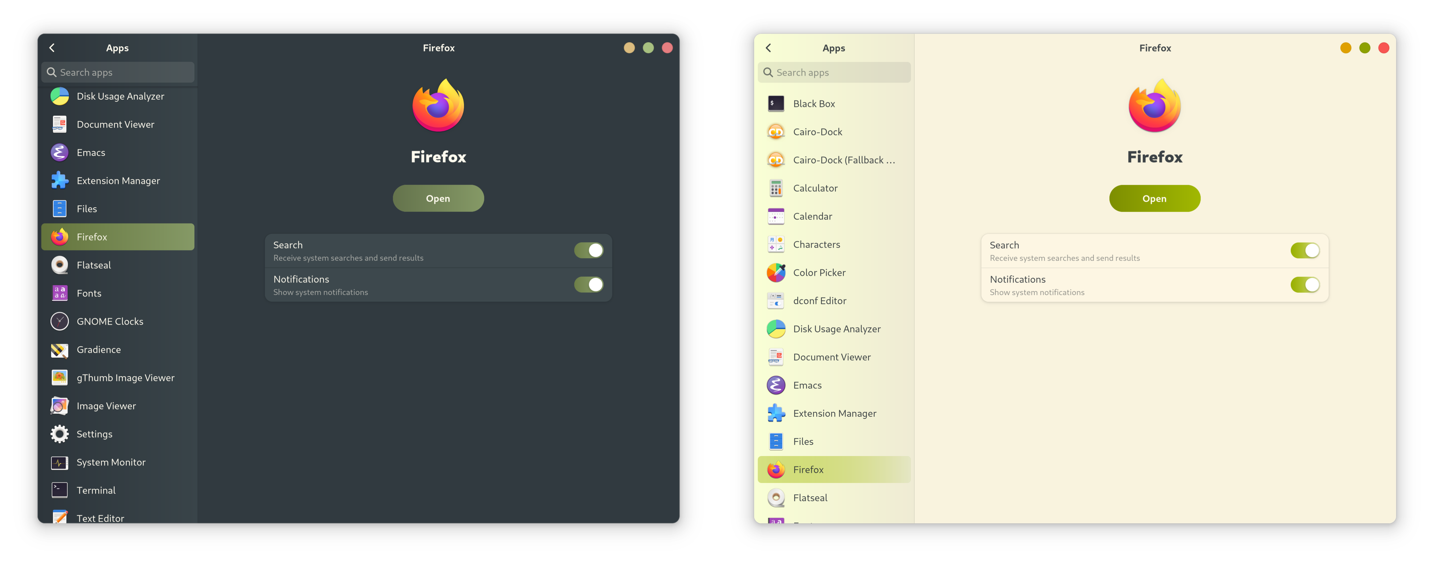
Task: Close dark window with red dot
Action: coord(668,48)
